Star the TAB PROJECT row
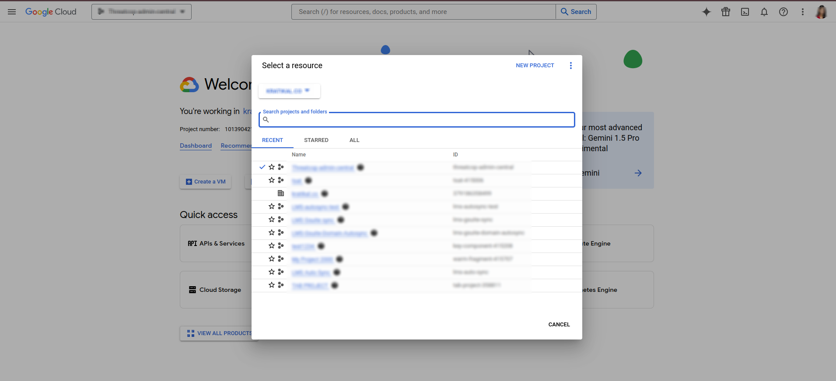The width and height of the screenshot is (836, 381). [272, 285]
